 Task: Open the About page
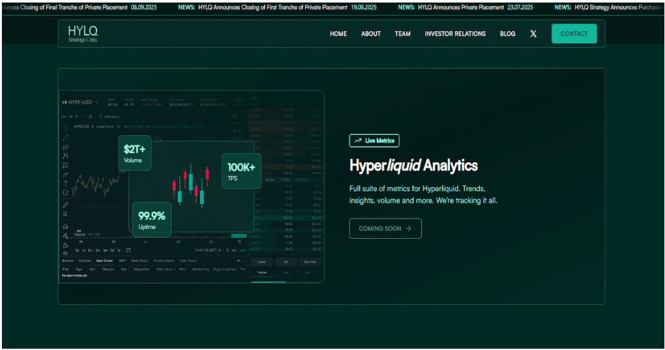[370, 34]
